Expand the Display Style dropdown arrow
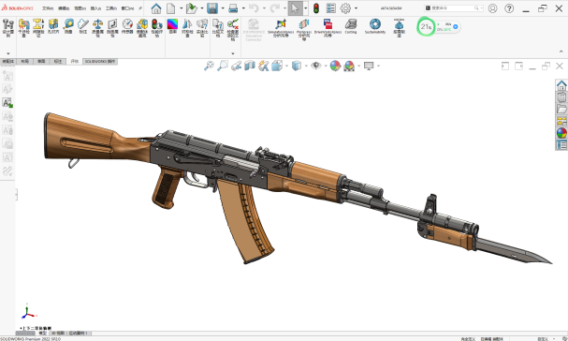 [x=306, y=66]
